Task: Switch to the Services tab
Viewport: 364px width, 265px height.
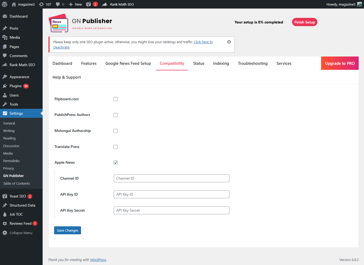Action: [x=284, y=63]
